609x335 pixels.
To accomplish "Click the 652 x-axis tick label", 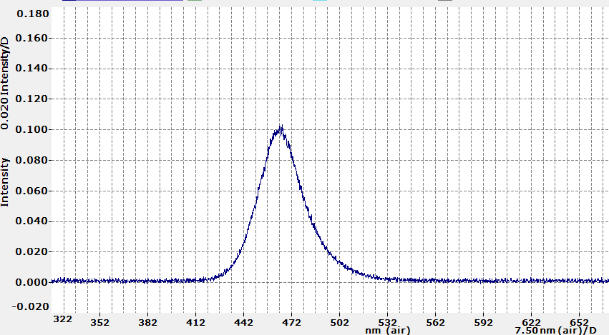I will tap(579, 322).
